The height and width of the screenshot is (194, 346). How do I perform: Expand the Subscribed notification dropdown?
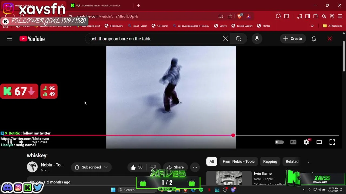91,167
